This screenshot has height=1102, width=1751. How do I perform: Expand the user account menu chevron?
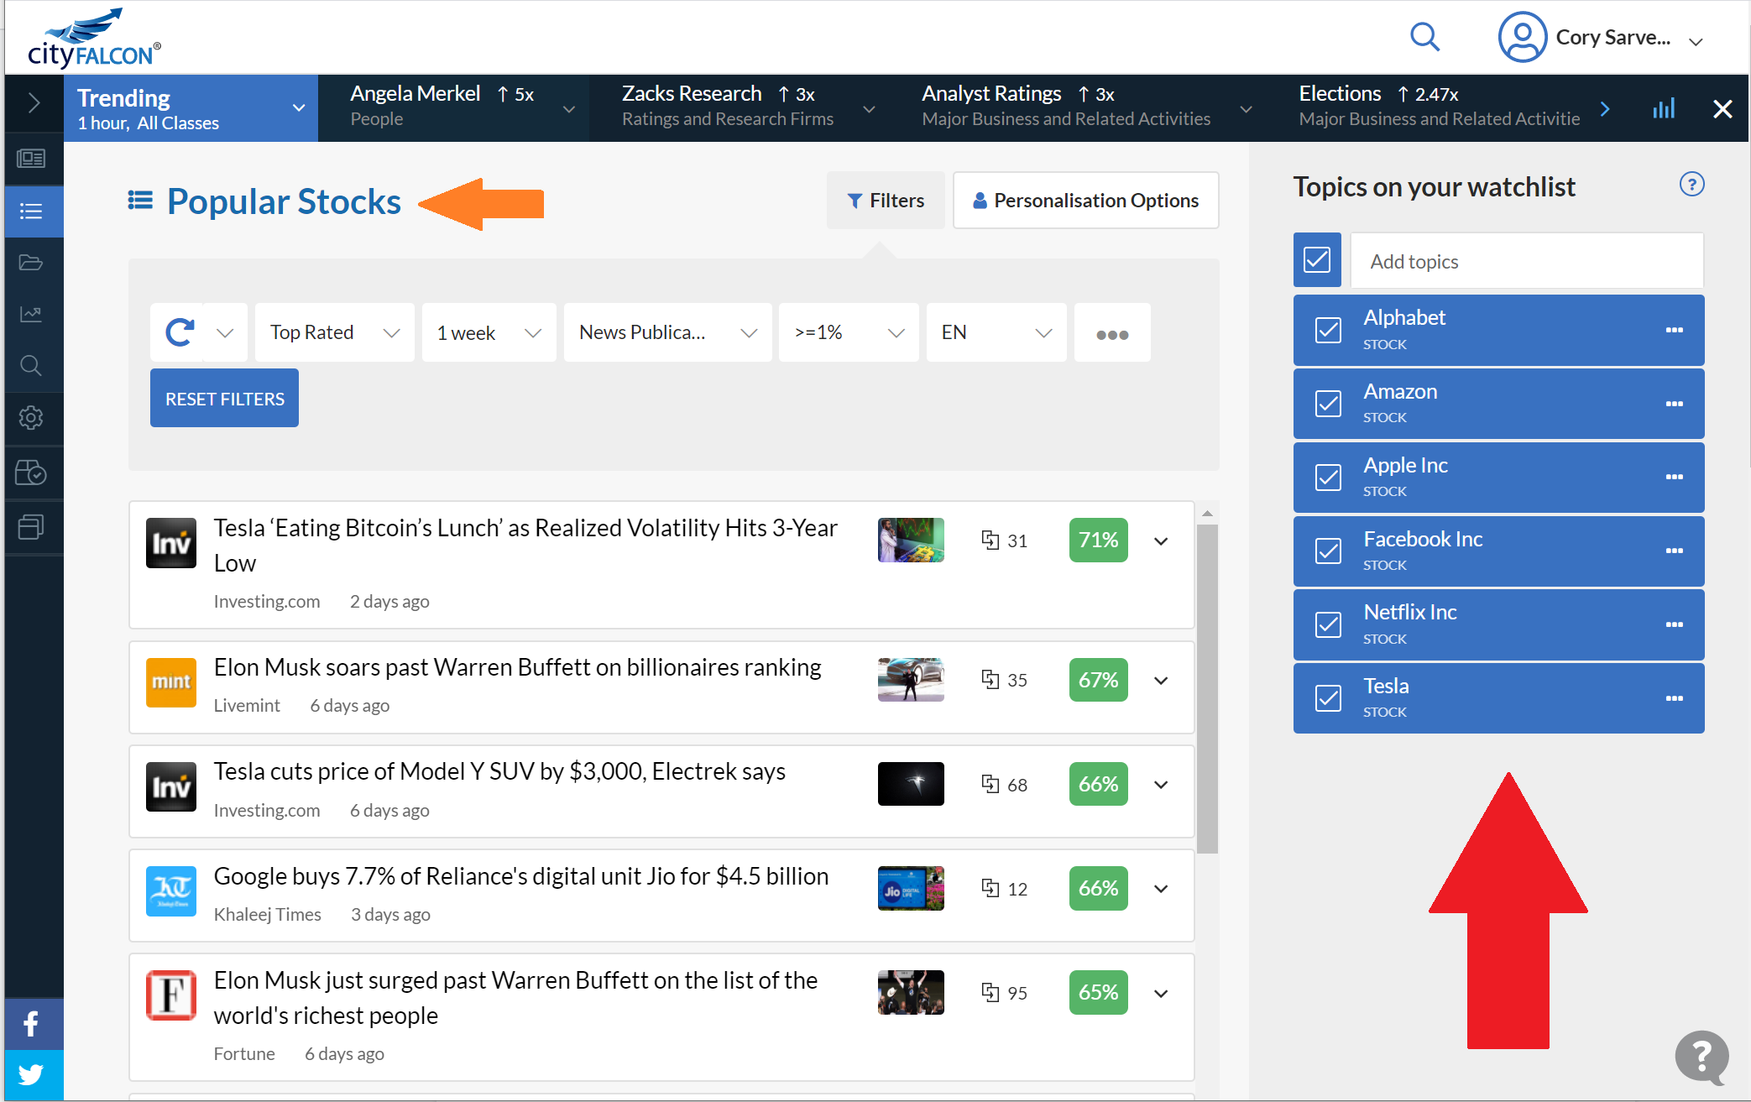1696,41
